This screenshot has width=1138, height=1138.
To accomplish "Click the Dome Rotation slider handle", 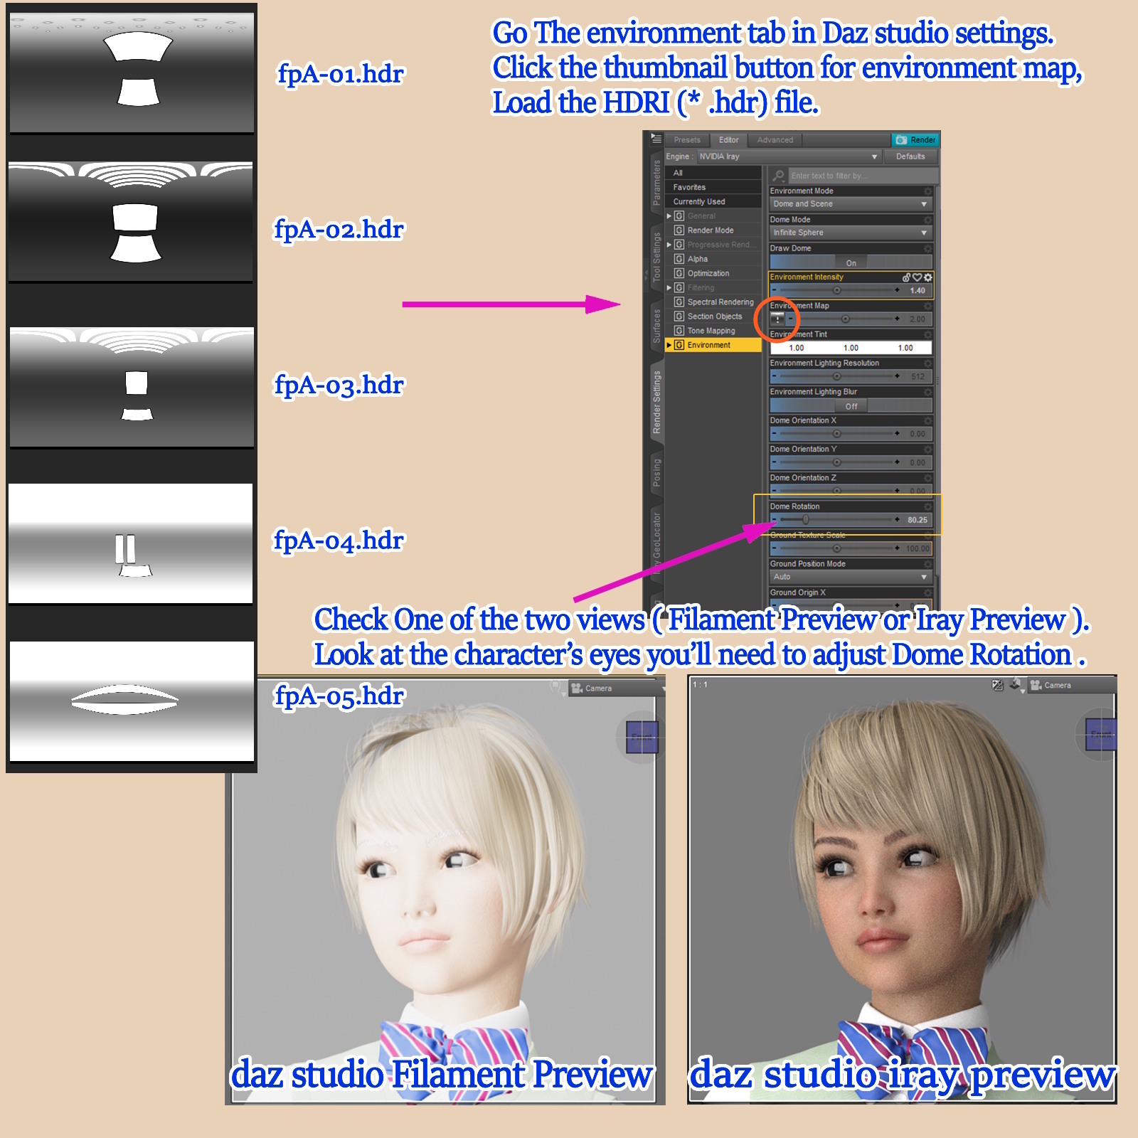I will 805,520.
